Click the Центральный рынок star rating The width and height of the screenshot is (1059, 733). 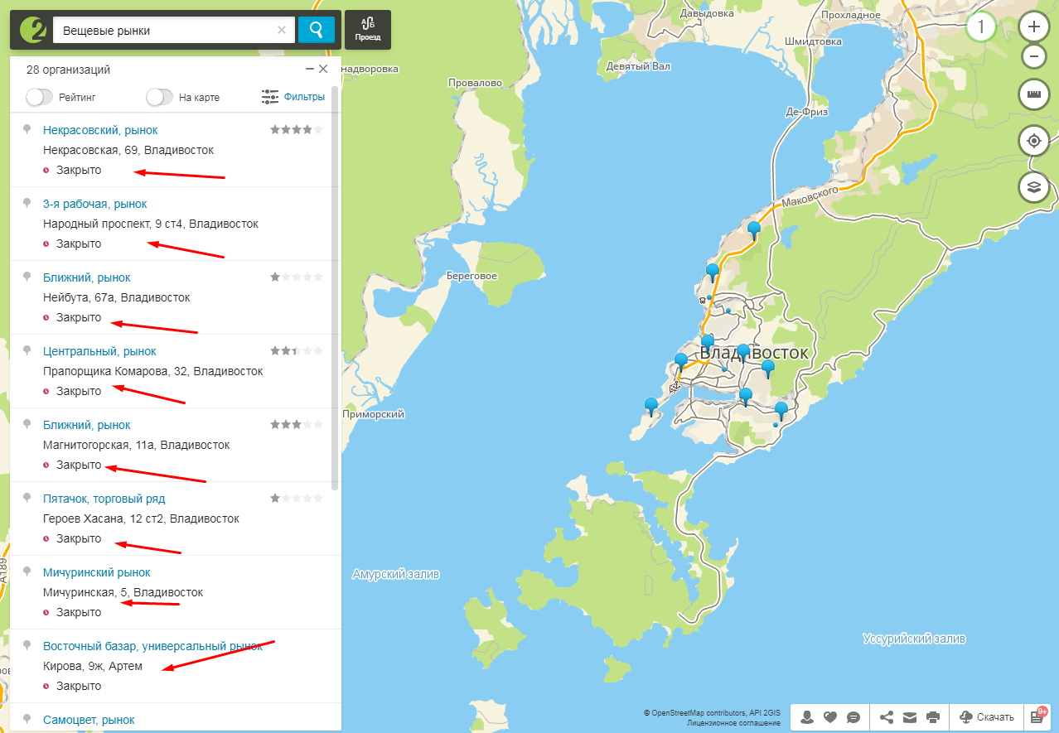[296, 350]
